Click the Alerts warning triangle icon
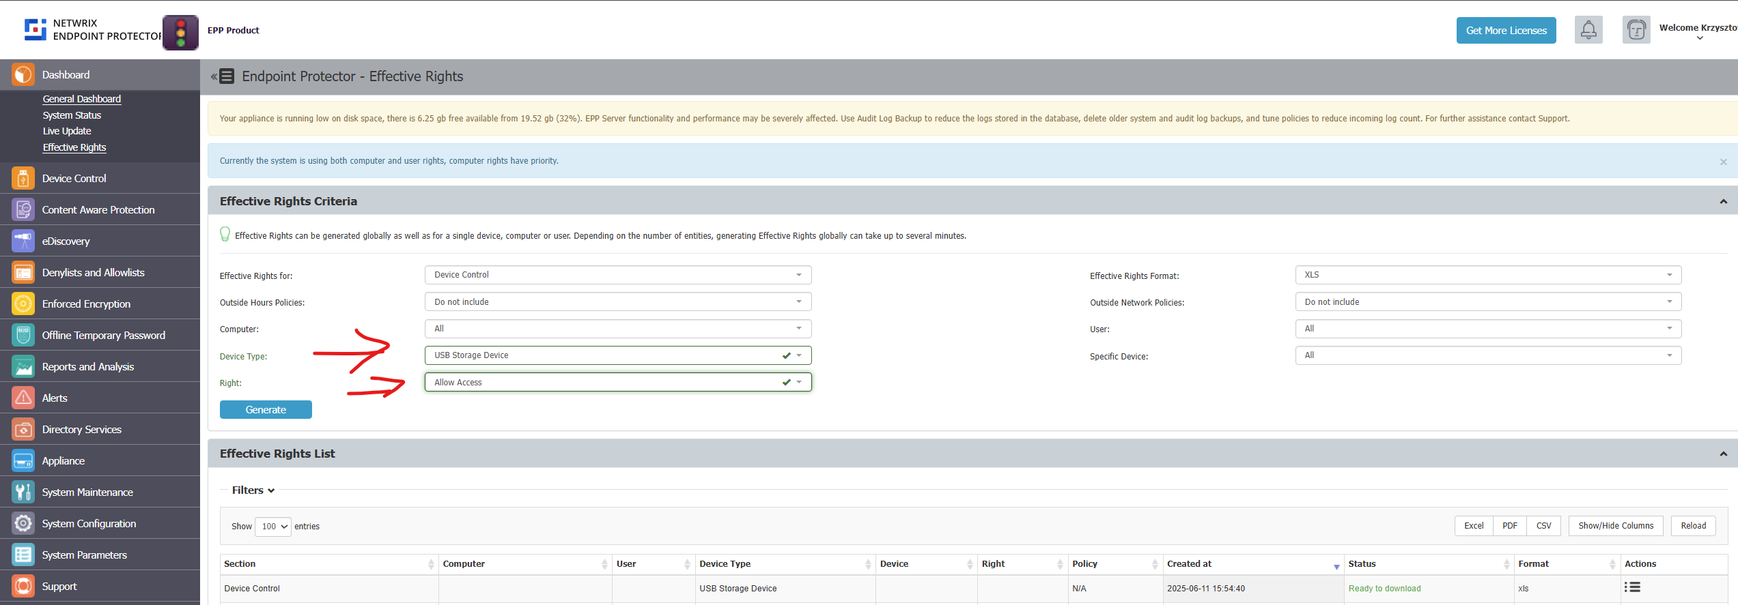 pyautogui.click(x=23, y=398)
